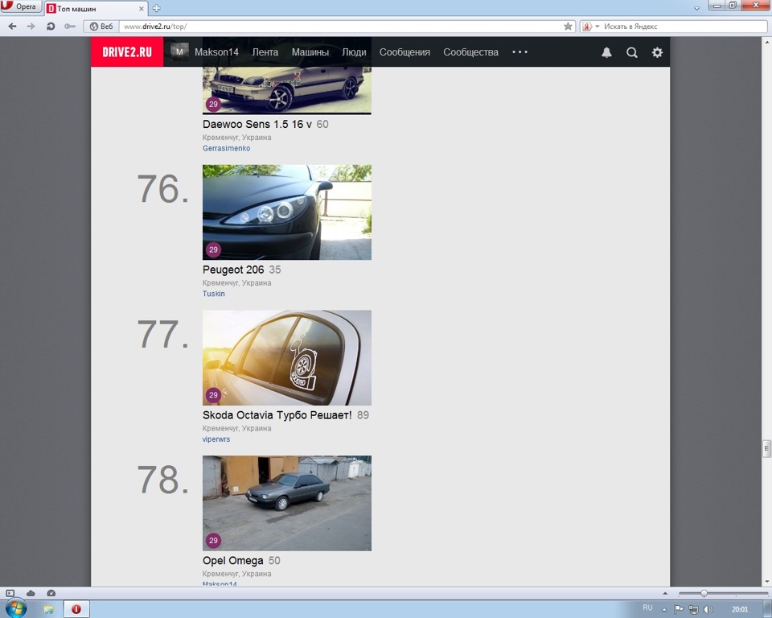The image size is (772, 618).
Task: Open the Makson14 profile avatar
Action: [x=179, y=51]
